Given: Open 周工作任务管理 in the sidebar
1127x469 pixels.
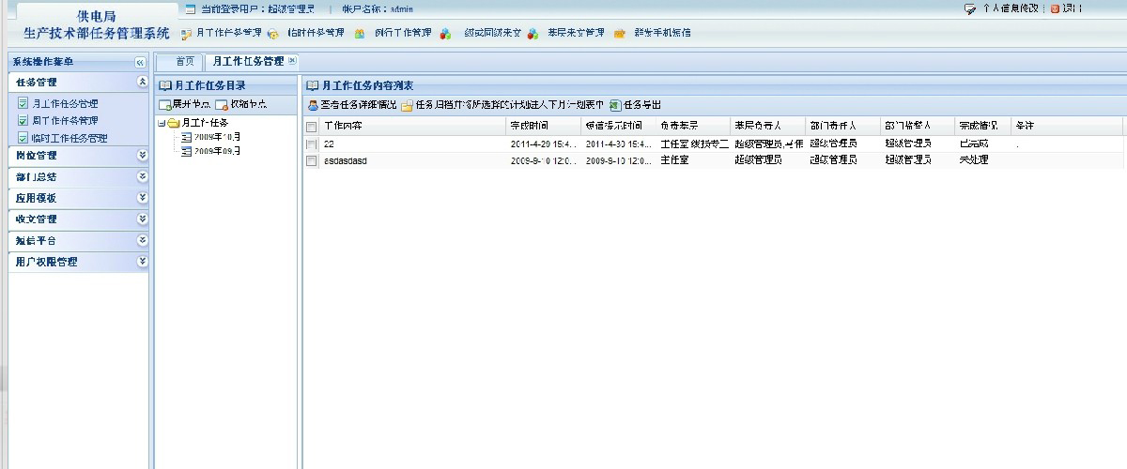Looking at the screenshot, I should click(65, 121).
